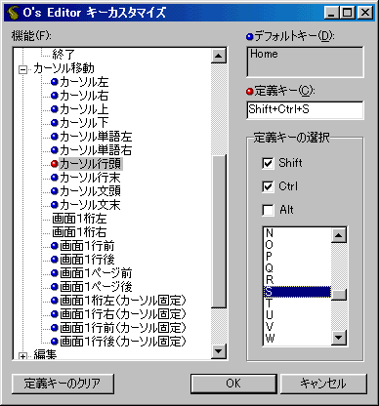Choose key R in key list
Viewport: 379px width, 406px height.
[297, 280]
